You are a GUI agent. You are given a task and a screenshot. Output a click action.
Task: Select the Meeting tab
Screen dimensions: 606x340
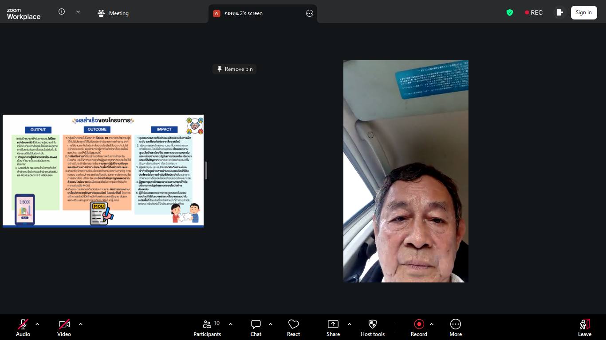point(113,13)
